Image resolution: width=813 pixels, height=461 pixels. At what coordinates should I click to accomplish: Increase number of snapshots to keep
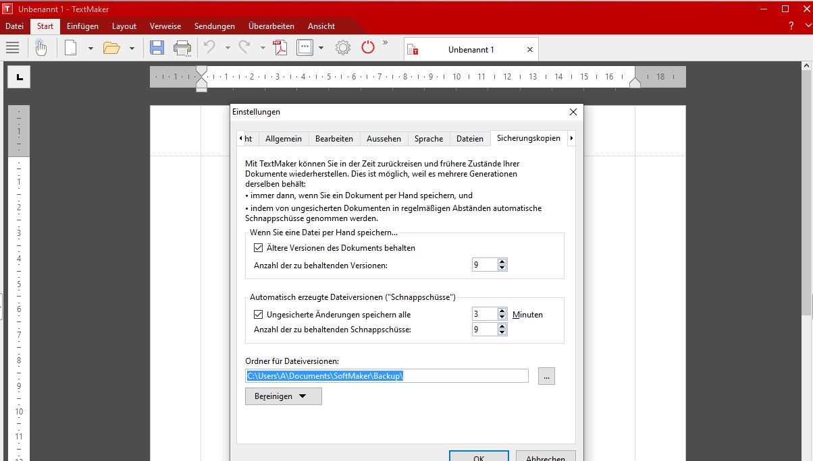(x=502, y=326)
